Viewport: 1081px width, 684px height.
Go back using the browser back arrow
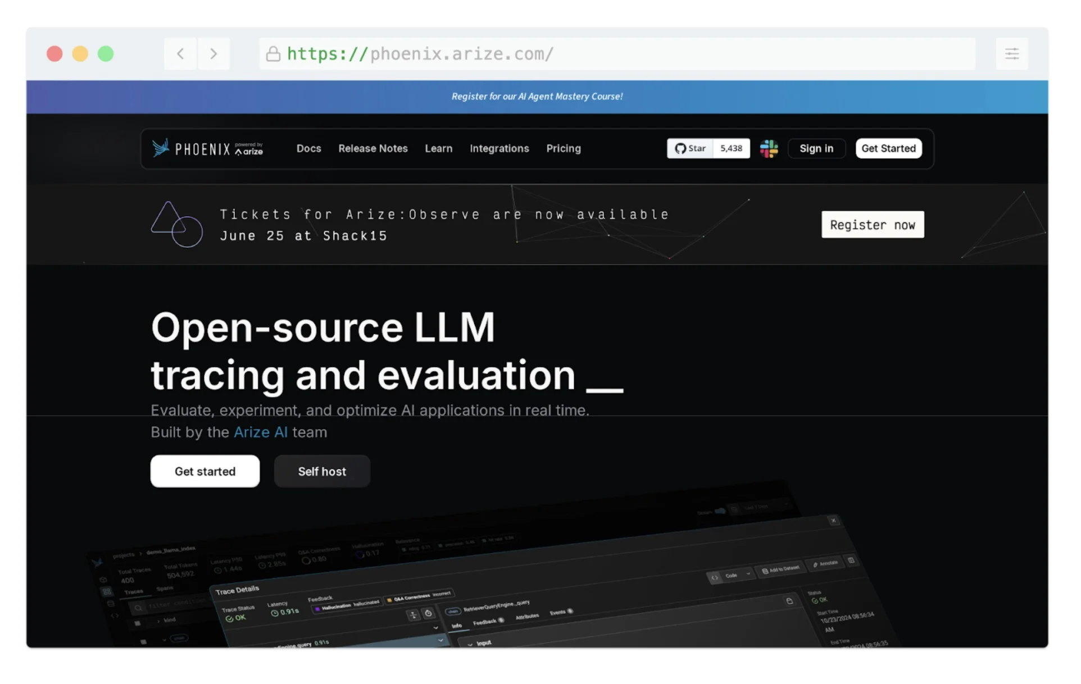(x=180, y=53)
